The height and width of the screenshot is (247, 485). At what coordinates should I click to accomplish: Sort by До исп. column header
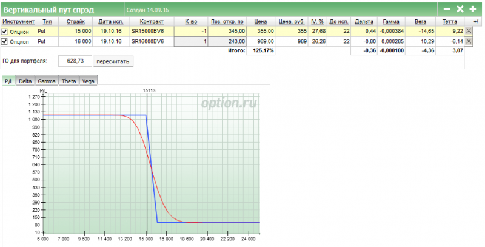click(x=339, y=22)
